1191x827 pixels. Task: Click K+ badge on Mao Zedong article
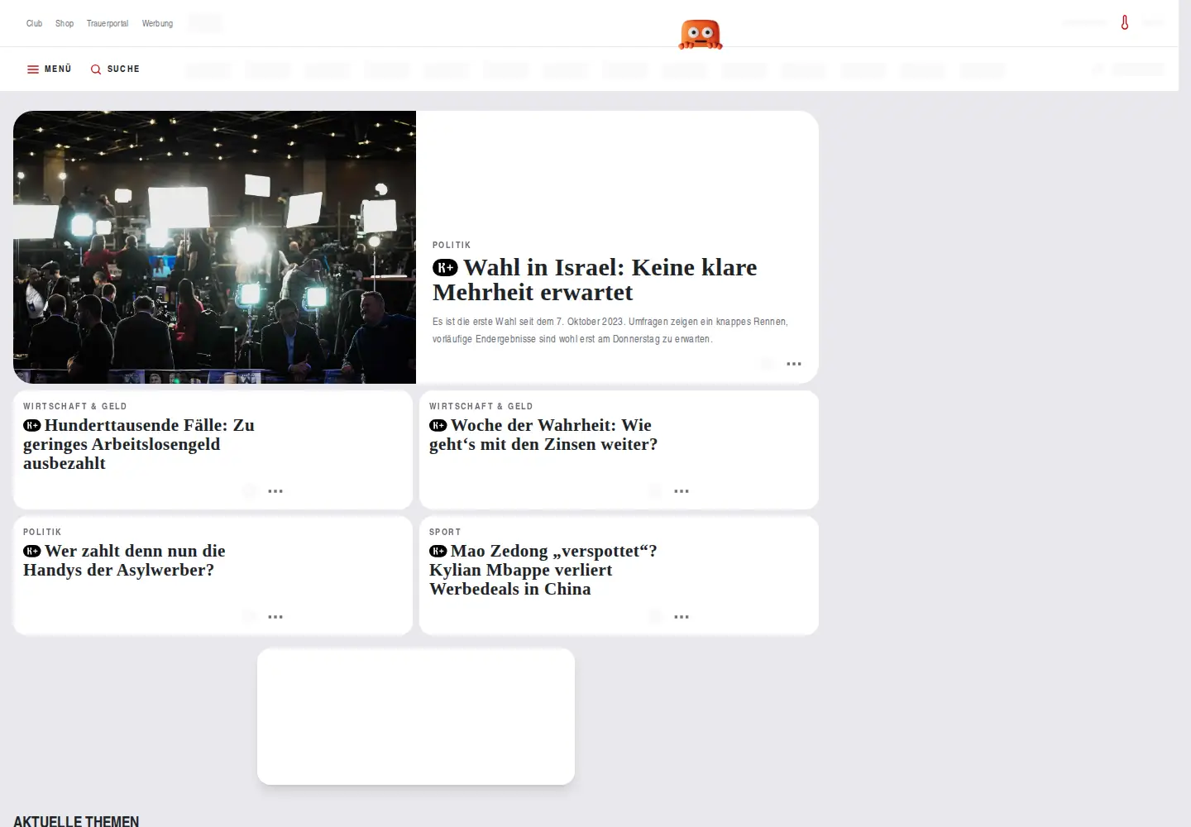tap(438, 551)
